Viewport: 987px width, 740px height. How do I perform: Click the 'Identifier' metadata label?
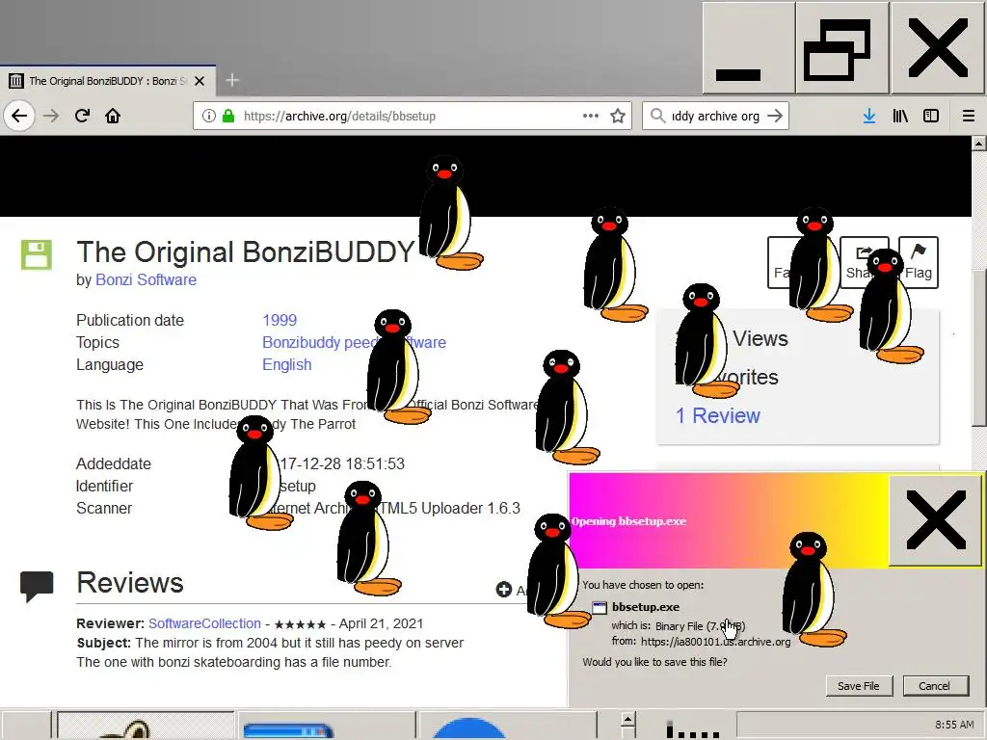click(x=104, y=486)
